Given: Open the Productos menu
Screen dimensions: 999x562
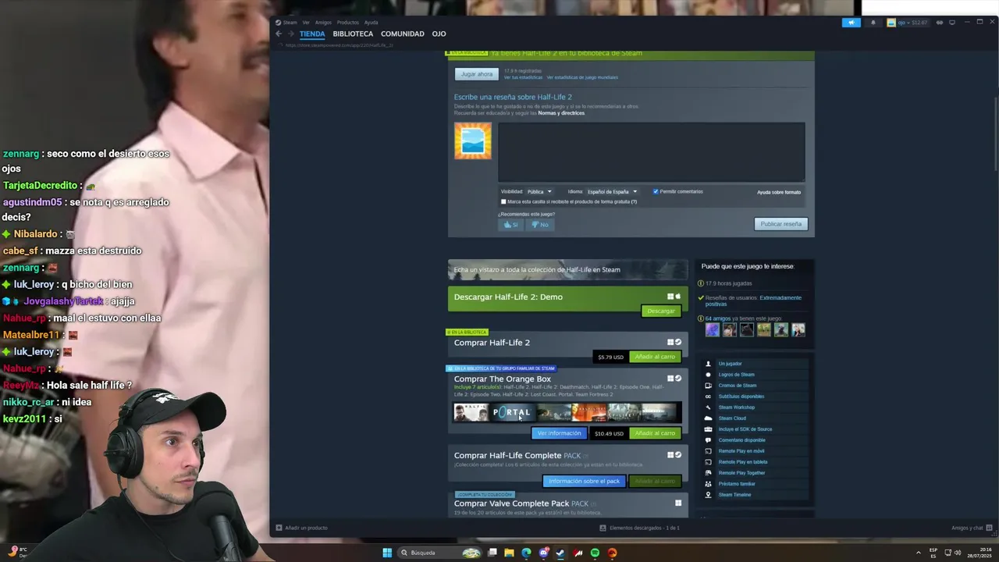Looking at the screenshot, I should click(x=348, y=23).
